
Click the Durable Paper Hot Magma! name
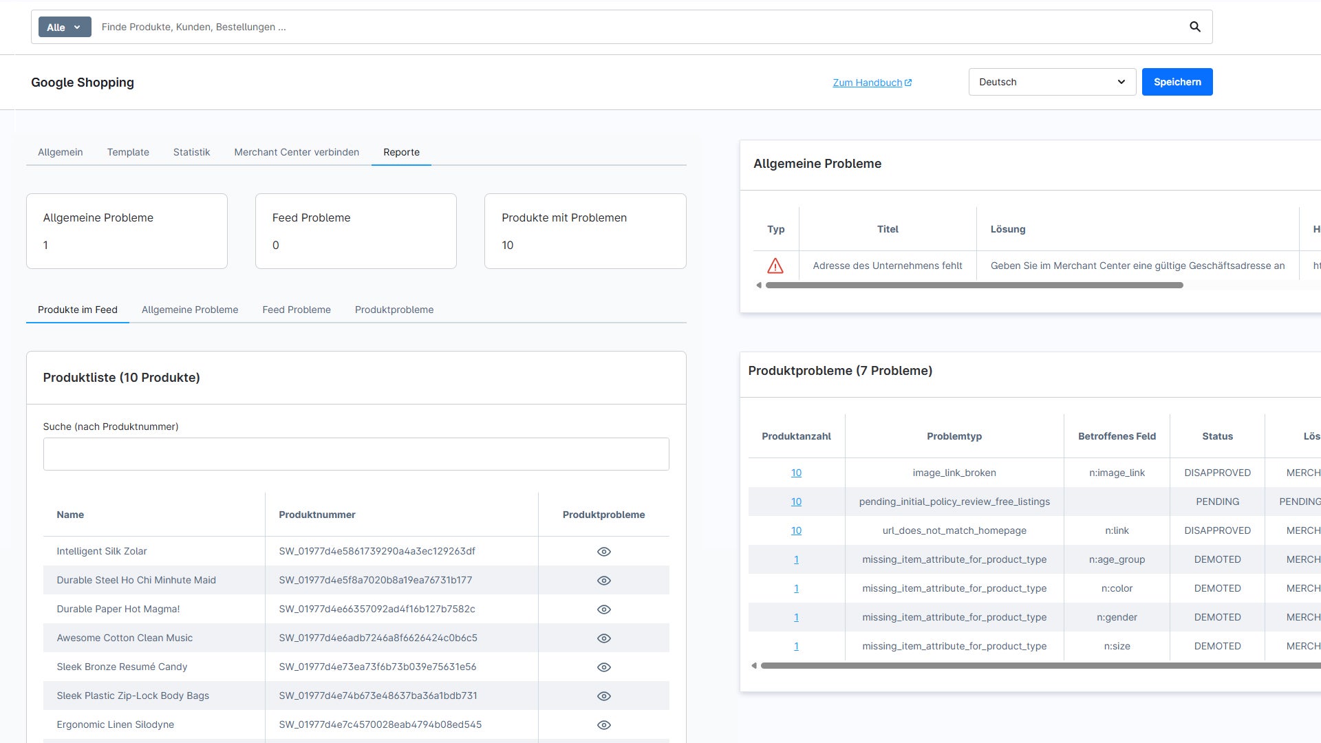[118, 609]
